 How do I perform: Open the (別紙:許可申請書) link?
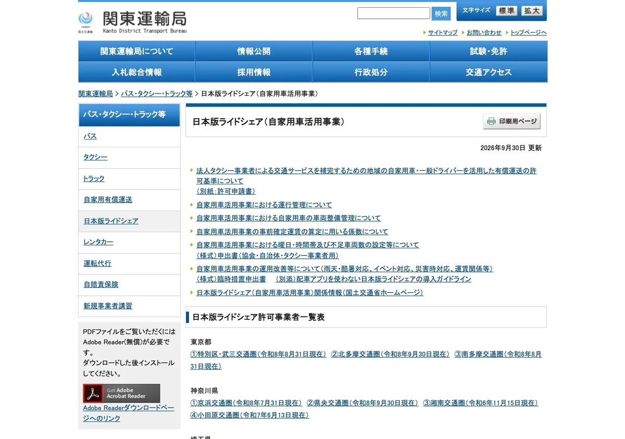tap(226, 191)
